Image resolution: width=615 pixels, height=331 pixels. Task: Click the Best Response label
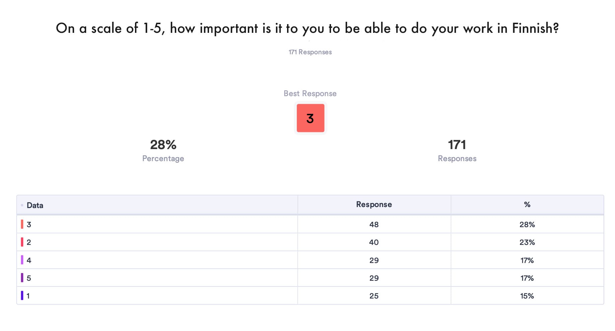click(310, 93)
